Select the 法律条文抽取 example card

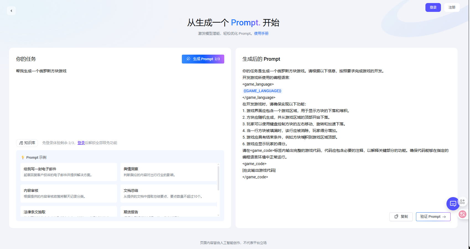point(69,211)
